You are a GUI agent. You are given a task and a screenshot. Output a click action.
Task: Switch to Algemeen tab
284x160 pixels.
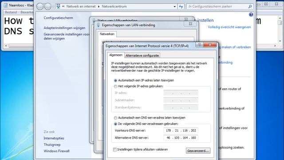click(116, 55)
